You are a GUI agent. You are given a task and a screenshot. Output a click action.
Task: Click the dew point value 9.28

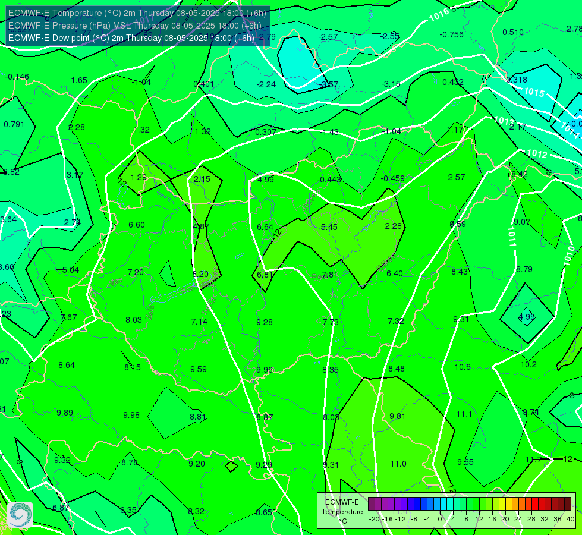(265, 322)
